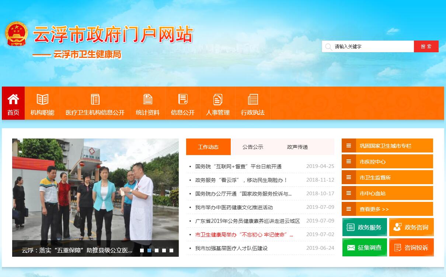Switch to the 工作动态 tab
446x277 pixels.
pos(208,147)
